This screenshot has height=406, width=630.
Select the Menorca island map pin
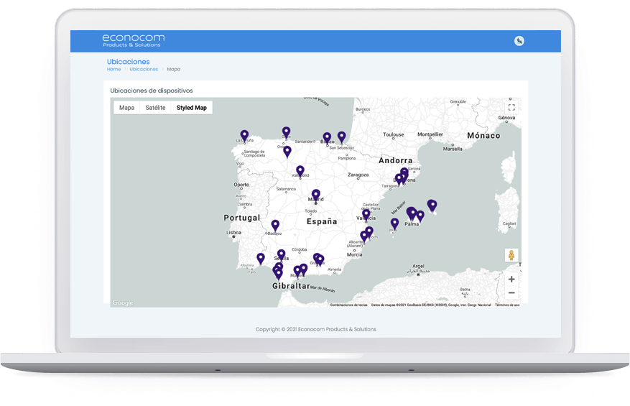tap(432, 205)
